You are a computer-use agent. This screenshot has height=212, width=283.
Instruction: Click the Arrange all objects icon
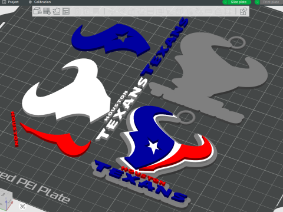[x=66, y=11]
